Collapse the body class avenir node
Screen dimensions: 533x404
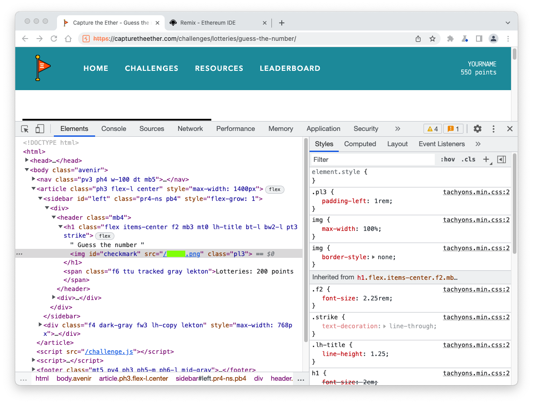point(27,170)
